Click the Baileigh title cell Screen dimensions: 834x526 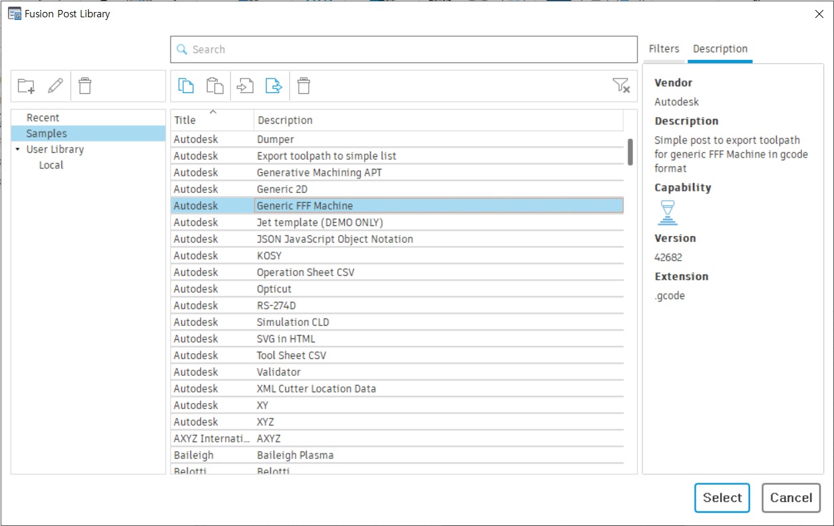(x=212, y=456)
